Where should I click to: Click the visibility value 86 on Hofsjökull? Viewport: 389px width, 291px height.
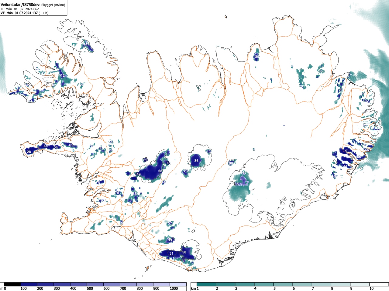click(x=196, y=161)
